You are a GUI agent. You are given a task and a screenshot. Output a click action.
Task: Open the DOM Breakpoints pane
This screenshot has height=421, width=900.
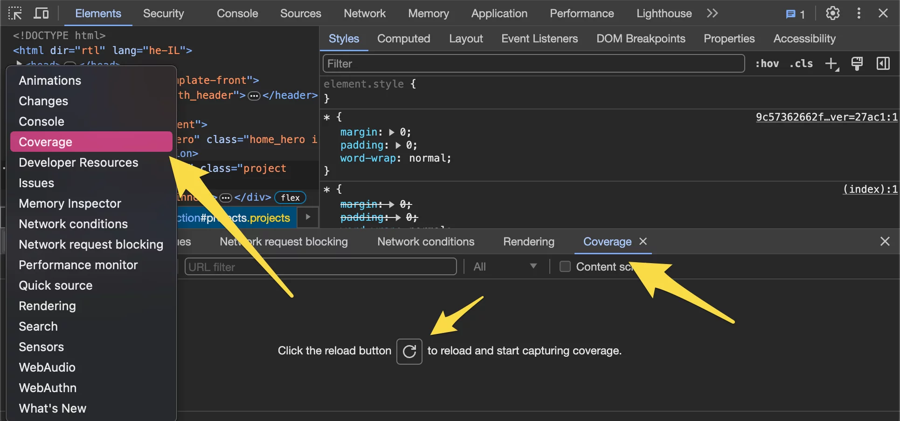point(641,39)
